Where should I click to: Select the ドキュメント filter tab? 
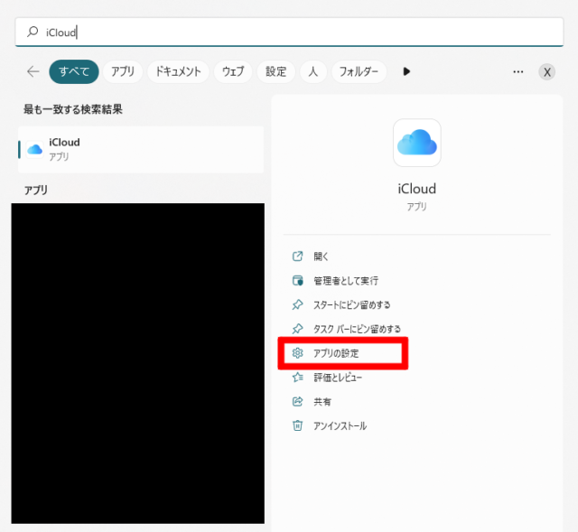point(179,71)
